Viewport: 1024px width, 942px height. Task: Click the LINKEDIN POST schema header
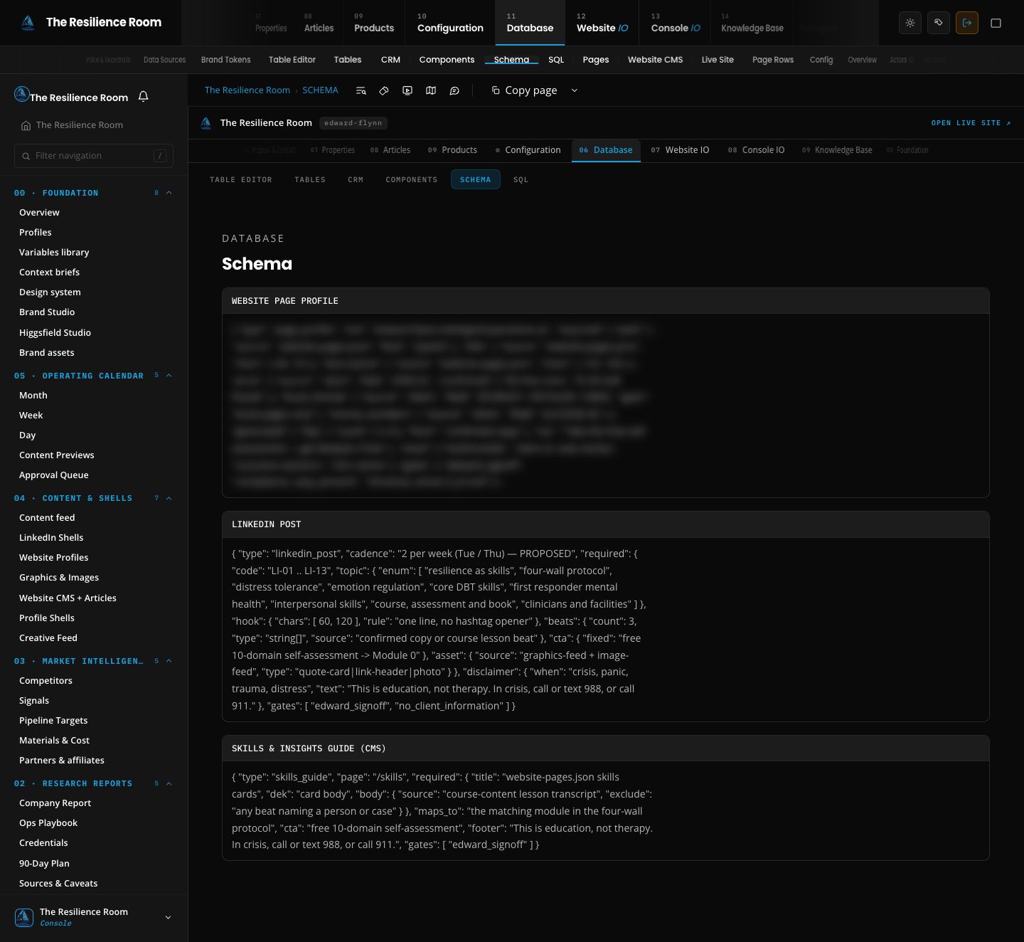pos(606,524)
